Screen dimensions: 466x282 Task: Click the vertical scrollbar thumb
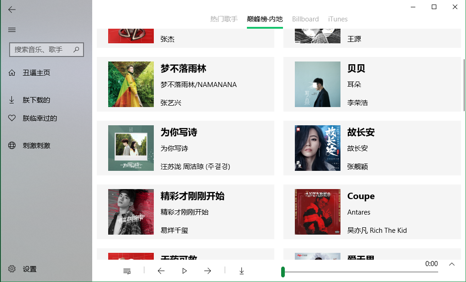[x=464, y=85]
